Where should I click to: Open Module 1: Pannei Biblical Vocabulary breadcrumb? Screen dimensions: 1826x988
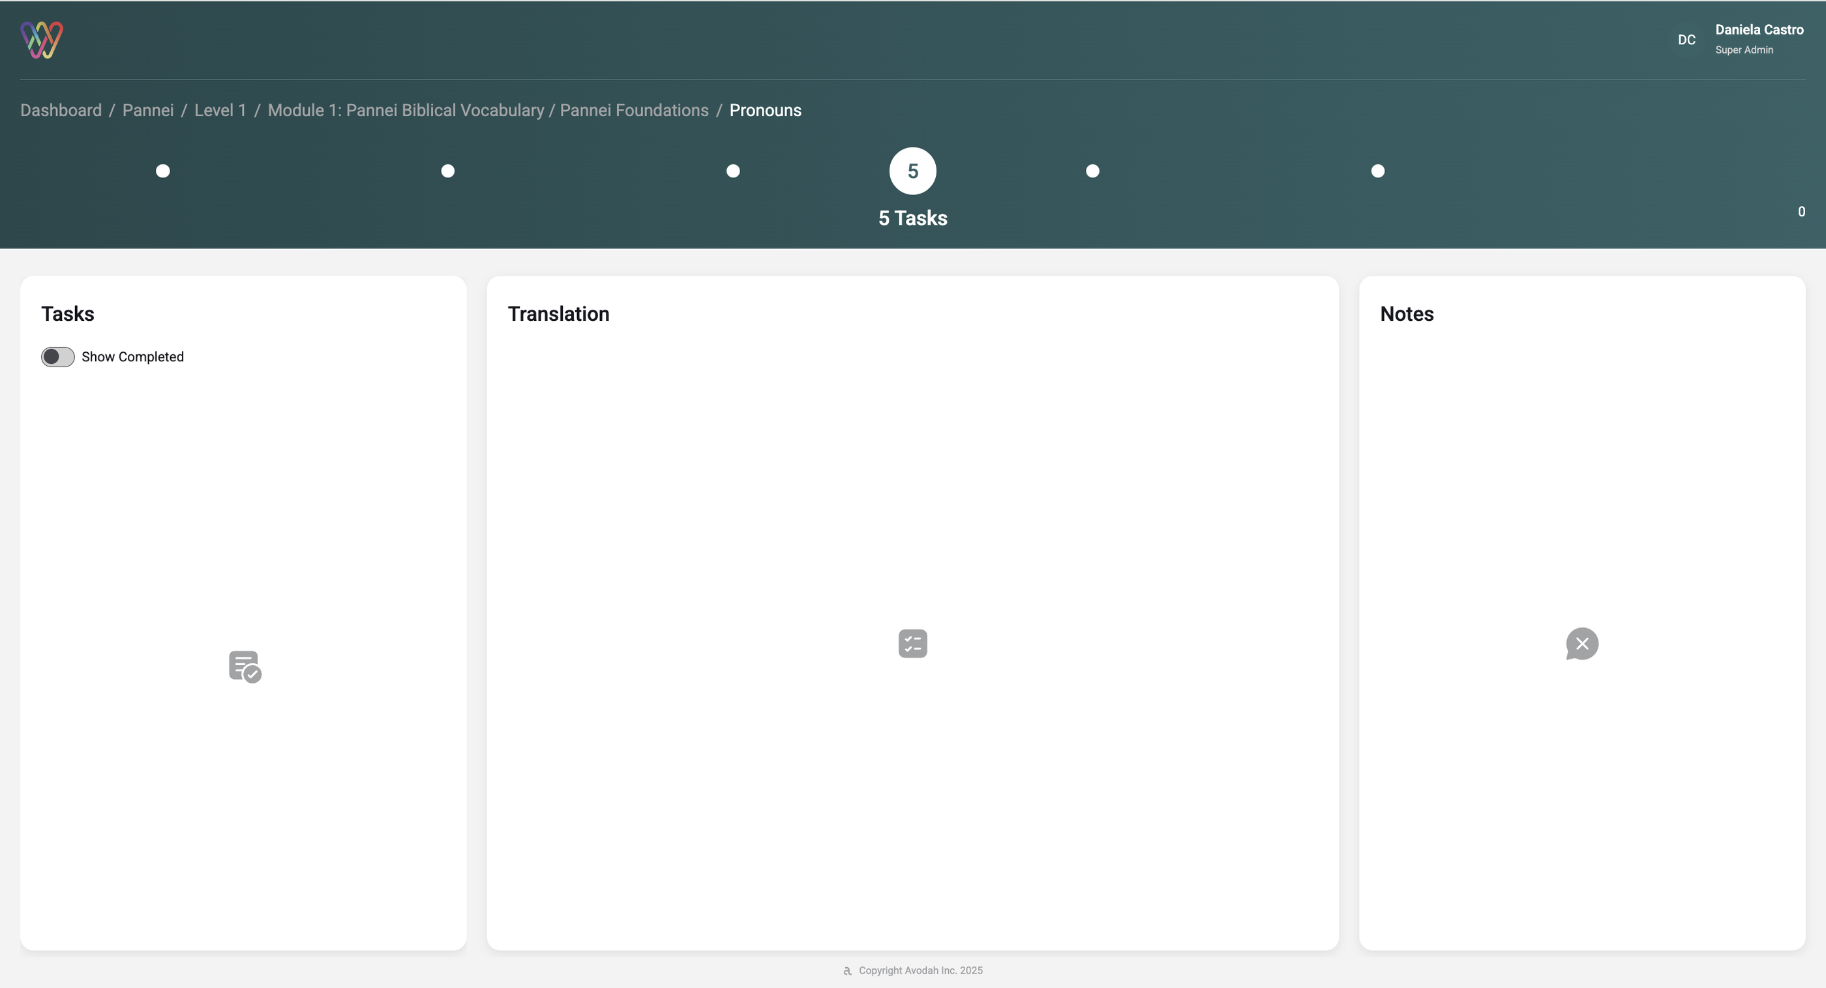click(x=406, y=111)
